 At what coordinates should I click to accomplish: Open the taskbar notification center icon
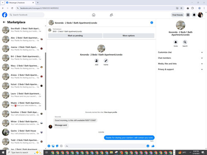click(x=203, y=153)
